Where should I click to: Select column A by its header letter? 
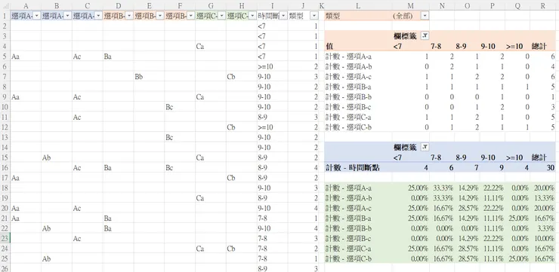pos(26,6)
